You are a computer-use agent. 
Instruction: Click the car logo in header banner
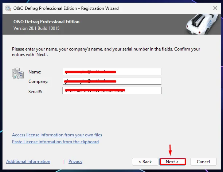(203, 24)
